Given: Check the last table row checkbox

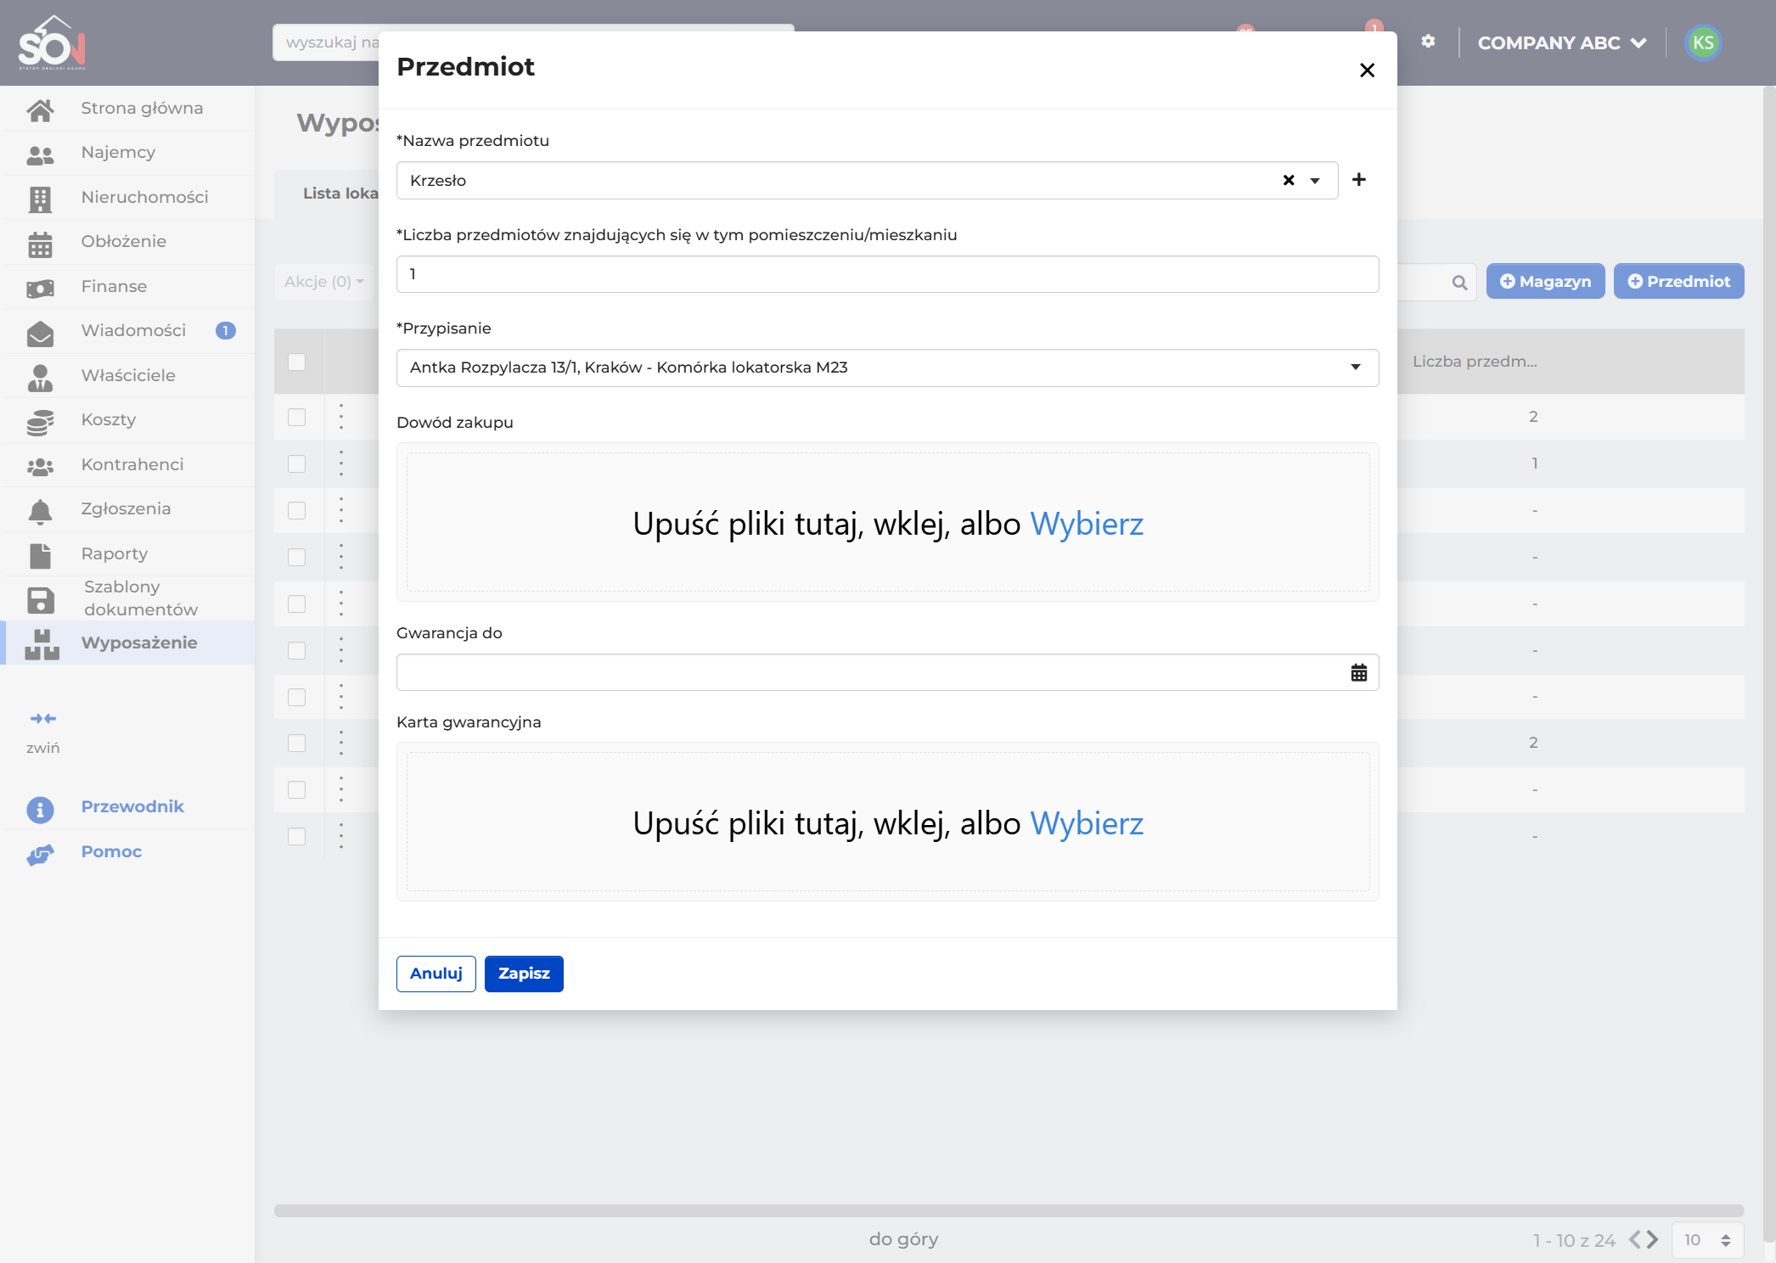Looking at the screenshot, I should click(x=296, y=836).
